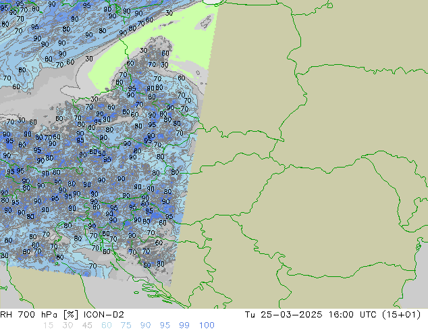This screenshot has height=331, width=428.
Task: Click the date text '25-03-2025'
Action: (x=291, y=315)
